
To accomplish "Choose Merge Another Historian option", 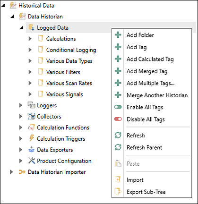I will click(x=157, y=95).
